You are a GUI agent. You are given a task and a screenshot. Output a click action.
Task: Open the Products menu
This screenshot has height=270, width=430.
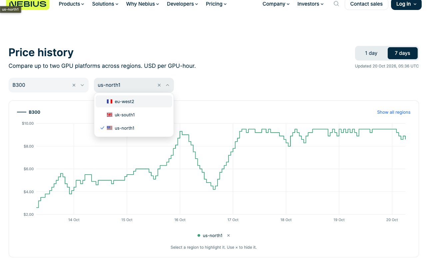(71, 4)
